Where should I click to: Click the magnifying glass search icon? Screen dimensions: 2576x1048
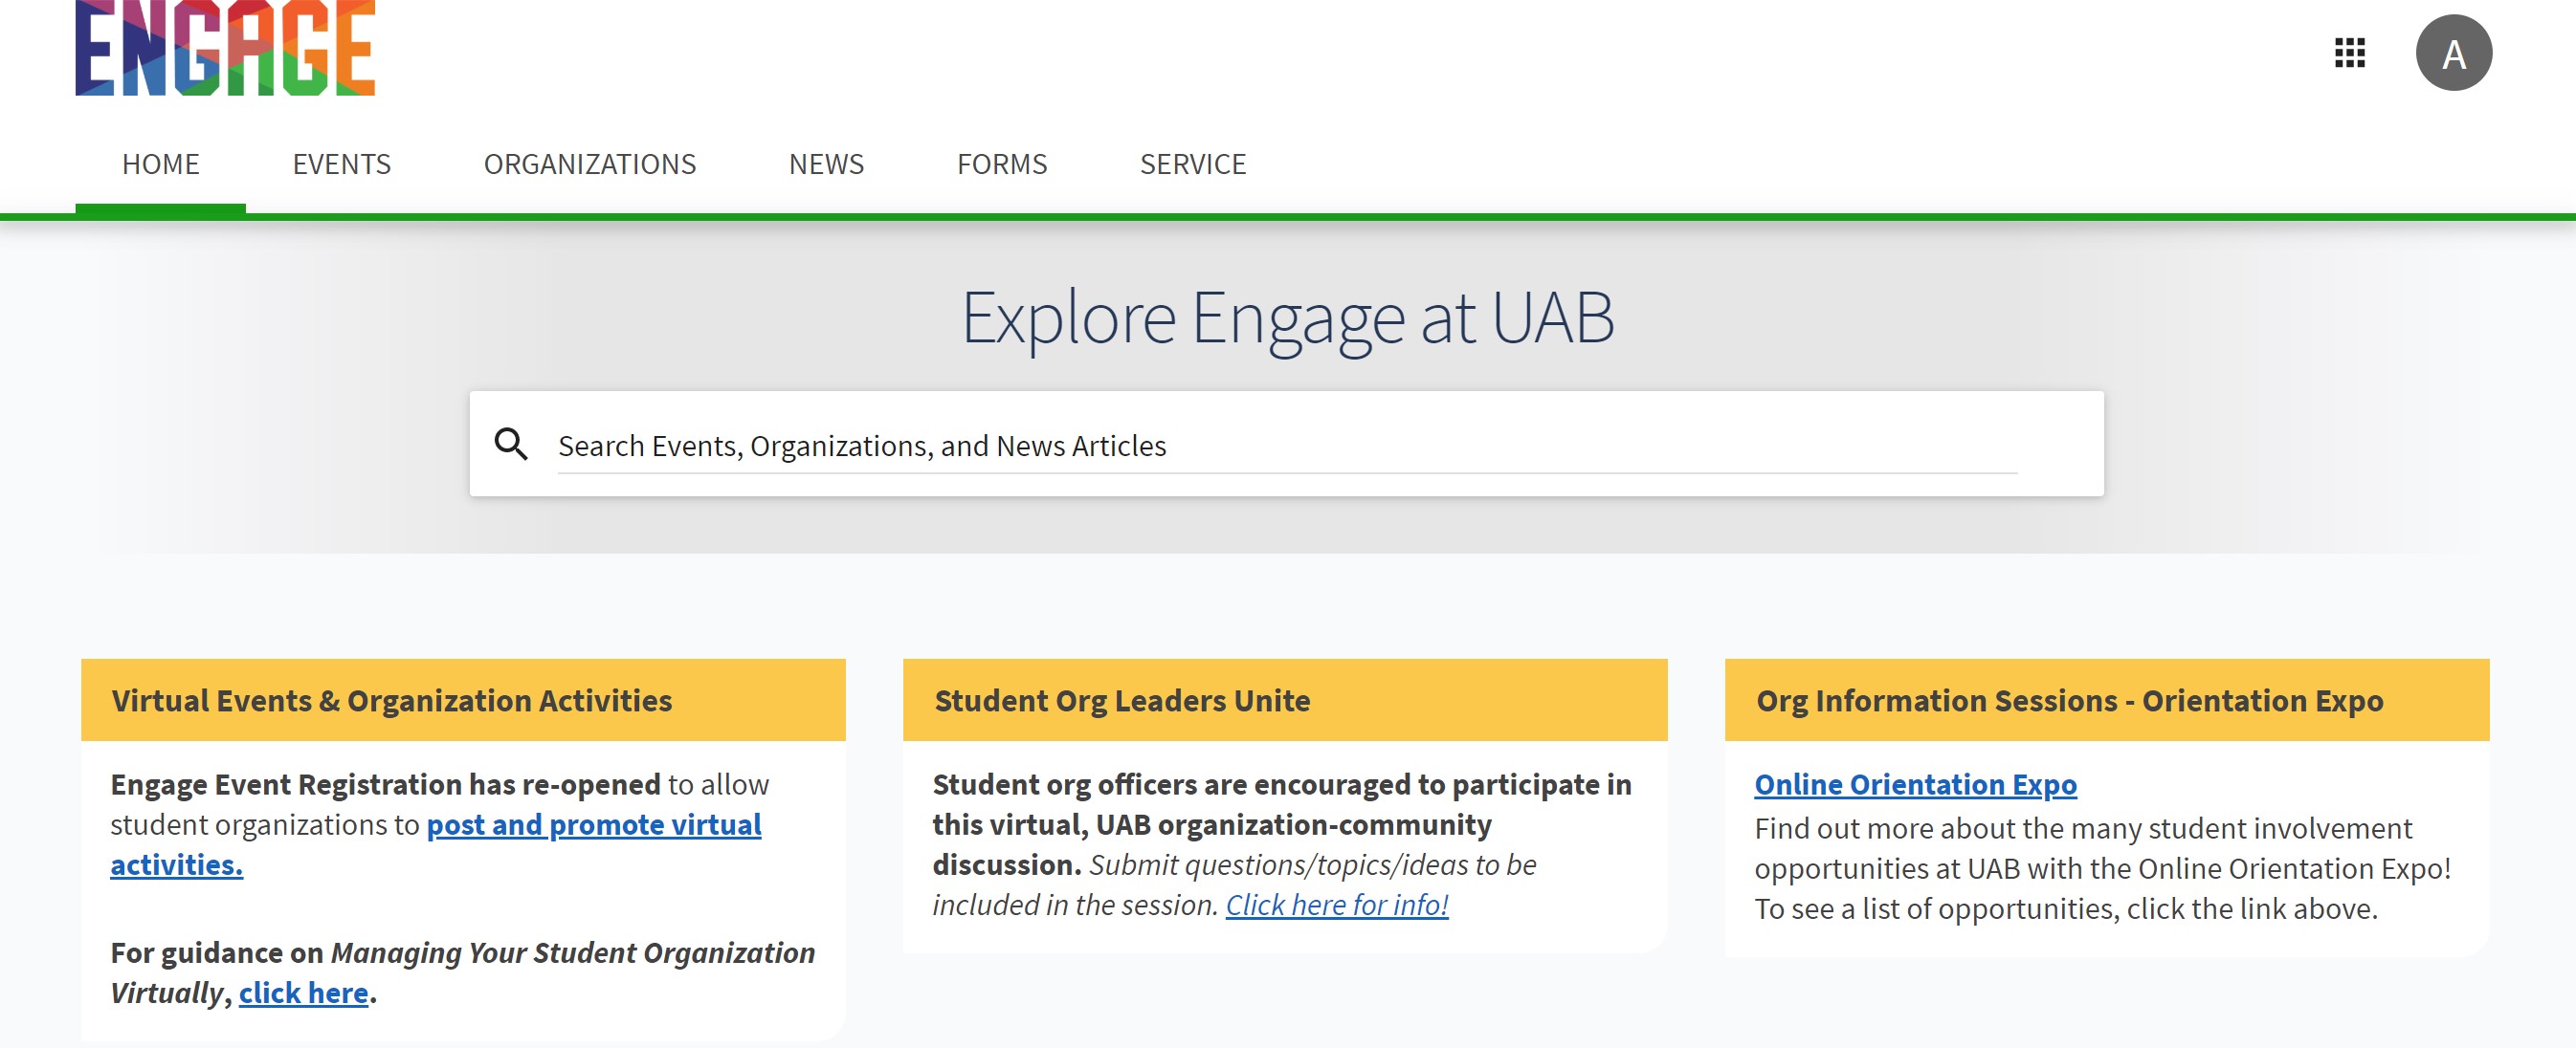point(511,444)
